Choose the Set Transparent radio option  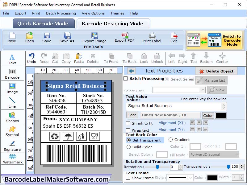(129, 140)
